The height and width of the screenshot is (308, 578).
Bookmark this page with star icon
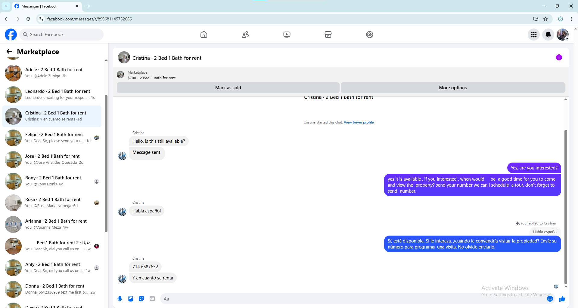click(545, 19)
